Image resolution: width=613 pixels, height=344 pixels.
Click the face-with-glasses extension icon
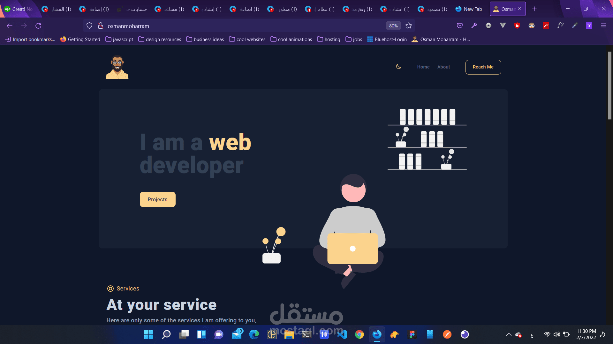click(532, 25)
